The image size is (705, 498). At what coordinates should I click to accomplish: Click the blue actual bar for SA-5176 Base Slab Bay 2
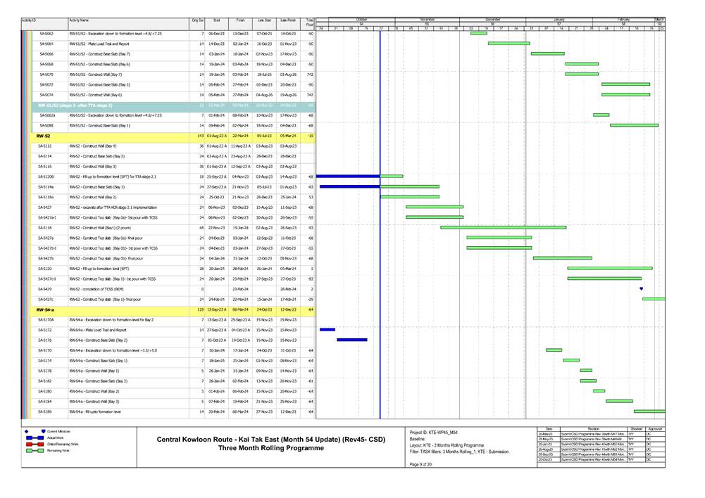click(x=351, y=340)
